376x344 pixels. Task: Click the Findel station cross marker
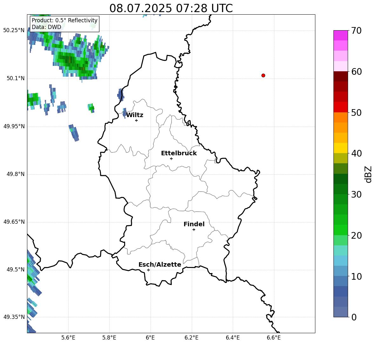click(x=194, y=230)
